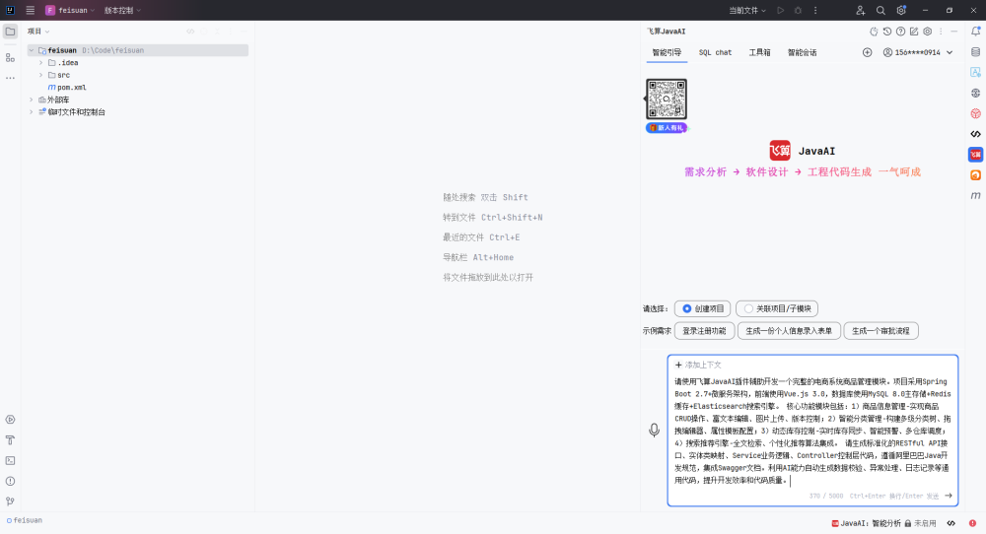Open the Problems tool window
The width and height of the screenshot is (986, 534).
(10, 481)
